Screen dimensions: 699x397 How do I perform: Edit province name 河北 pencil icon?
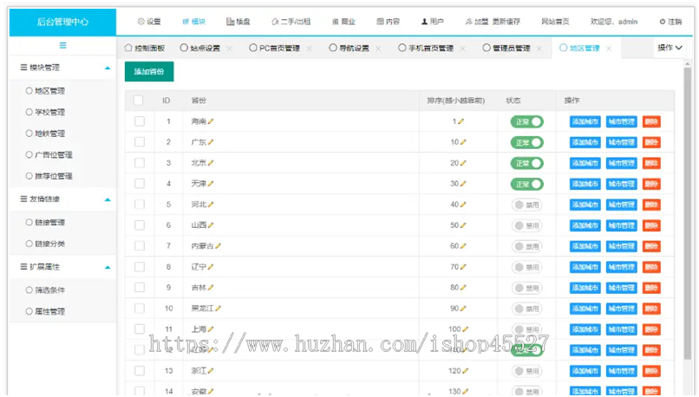(211, 205)
